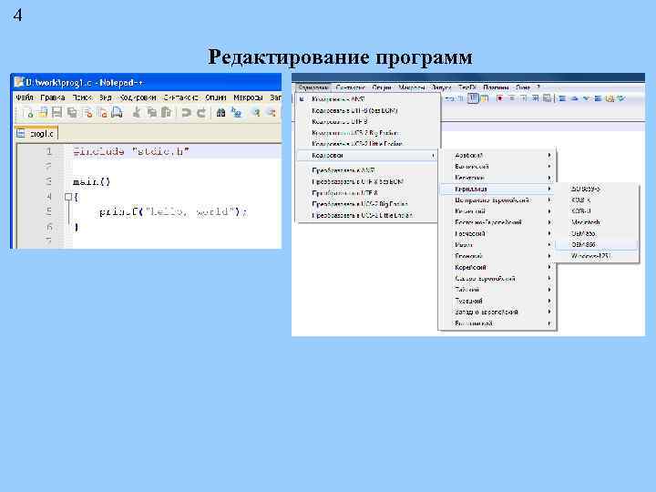Open the Вид menu
This screenshot has height=492, width=656.
[106, 97]
